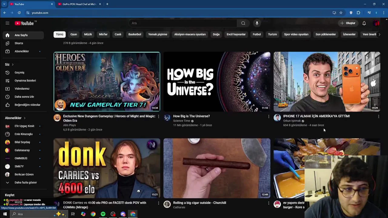This screenshot has height=218, width=388.
Task: Select the Evcil hayvanlar chip
Action: [236, 35]
